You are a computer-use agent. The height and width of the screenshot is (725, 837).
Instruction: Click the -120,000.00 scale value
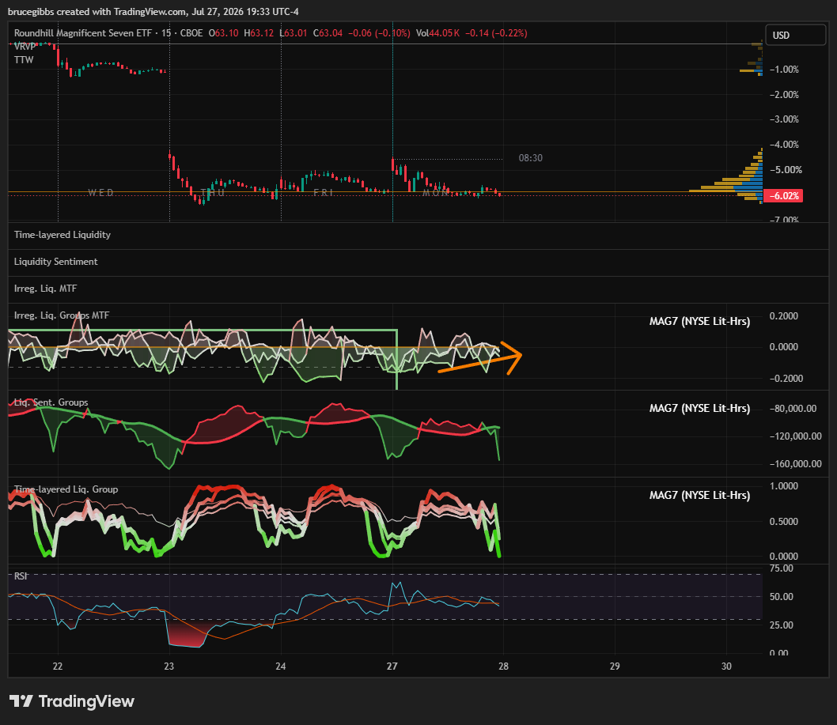(x=795, y=436)
